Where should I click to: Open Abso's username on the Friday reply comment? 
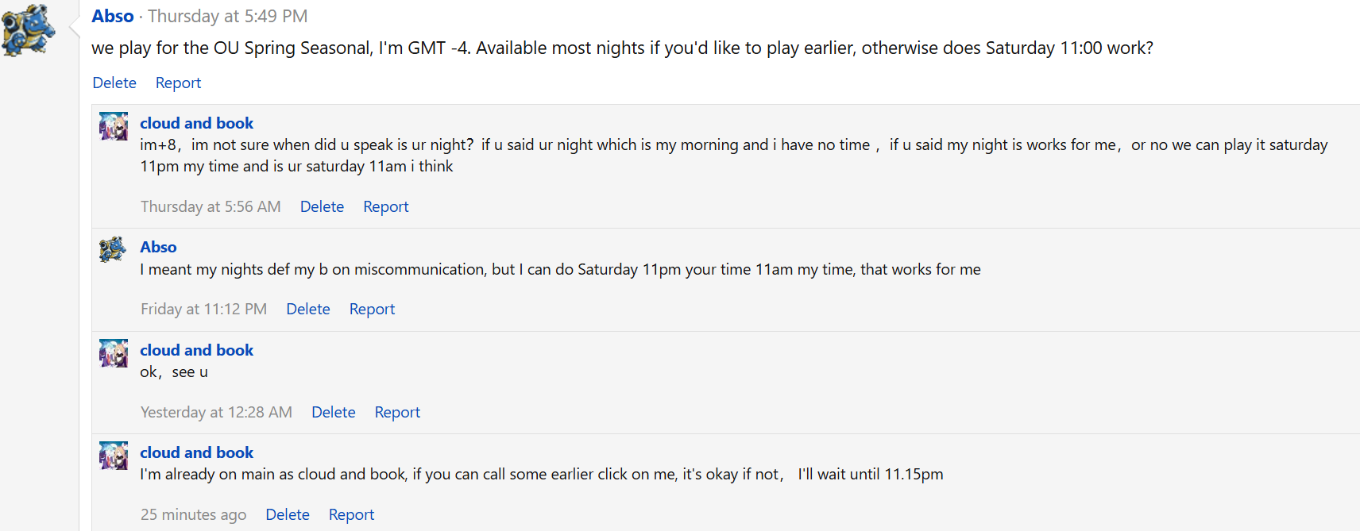[158, 247]
